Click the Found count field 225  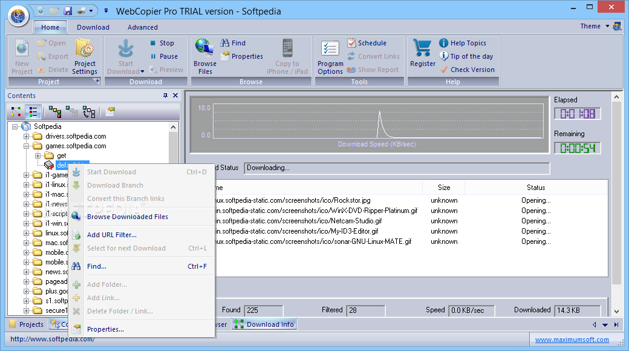[x=264, y=310]
